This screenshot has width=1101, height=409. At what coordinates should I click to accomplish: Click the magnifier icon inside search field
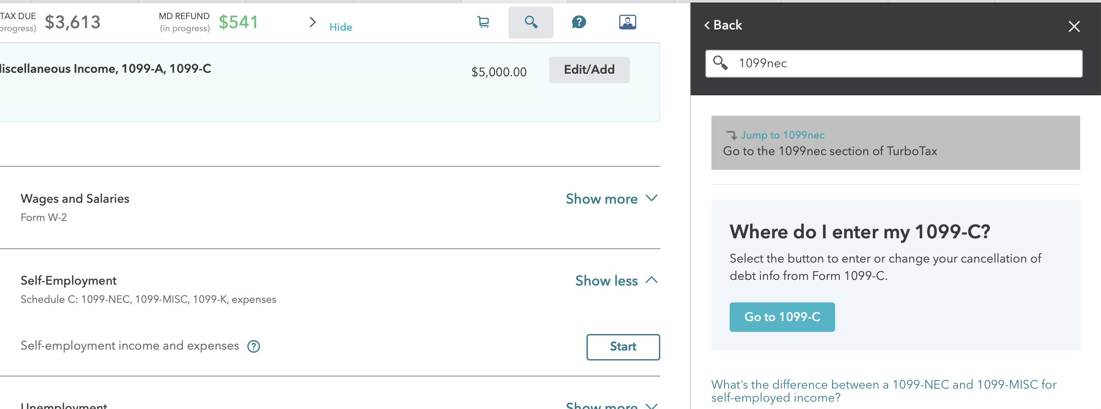click(x=720, y=63)
